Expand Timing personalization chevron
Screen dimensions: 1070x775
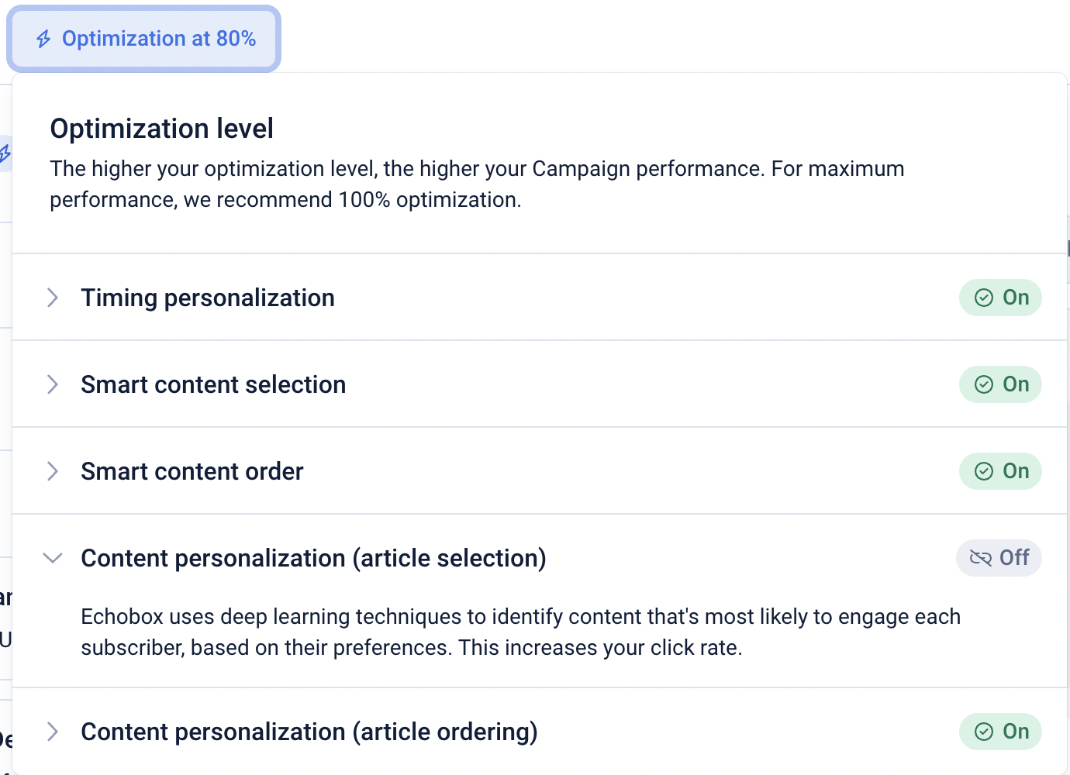click(x=53, y=298)
